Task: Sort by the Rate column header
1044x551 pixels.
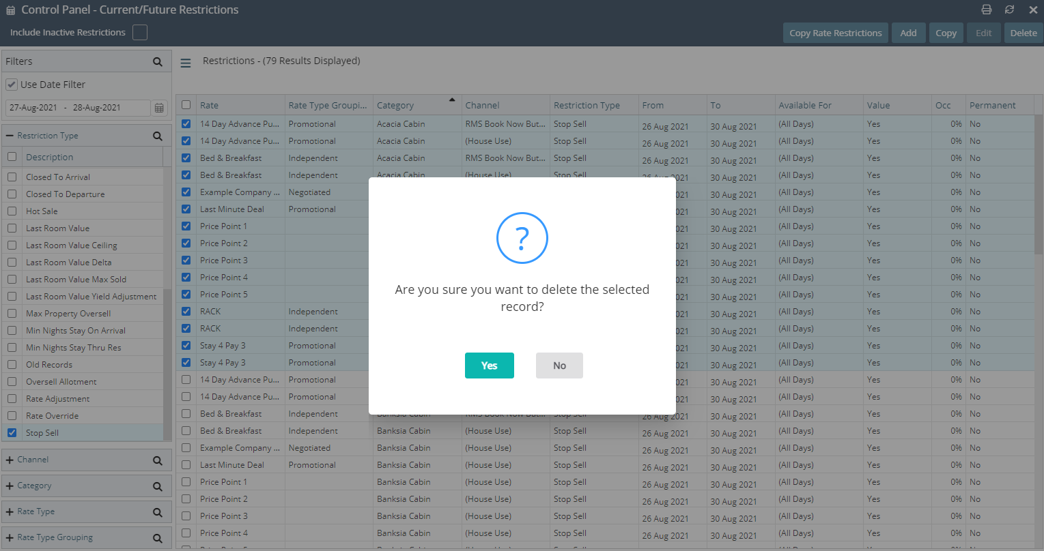Action: click(x=241, y=105)
